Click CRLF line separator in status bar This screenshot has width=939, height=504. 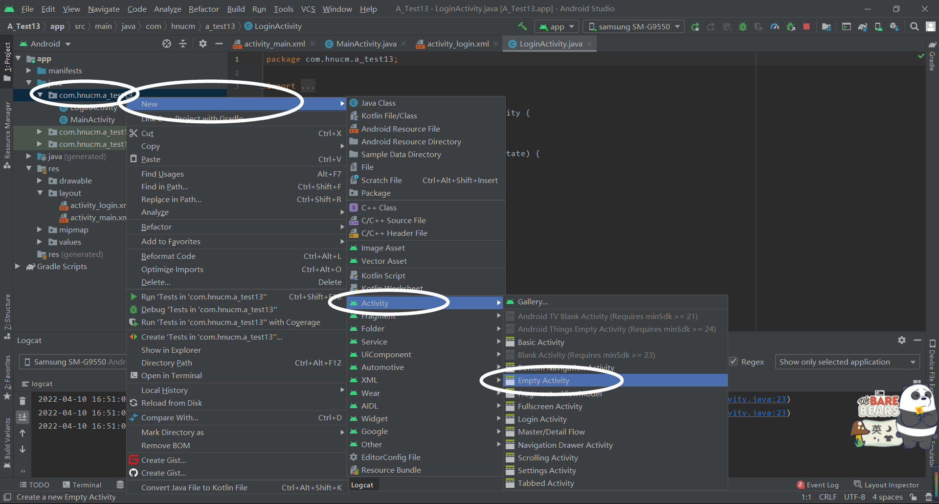click(x=827, y=497)
